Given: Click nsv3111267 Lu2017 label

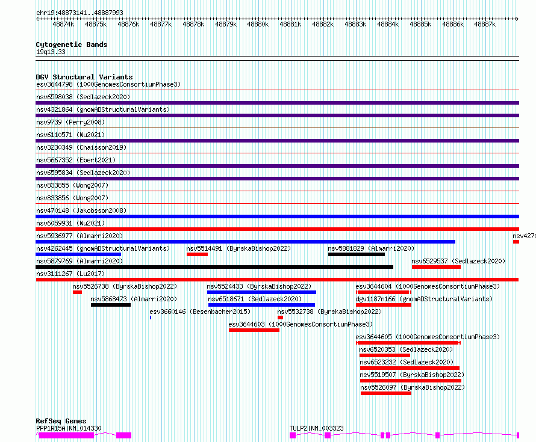Looking at the screenshot, I should (70, 274).
